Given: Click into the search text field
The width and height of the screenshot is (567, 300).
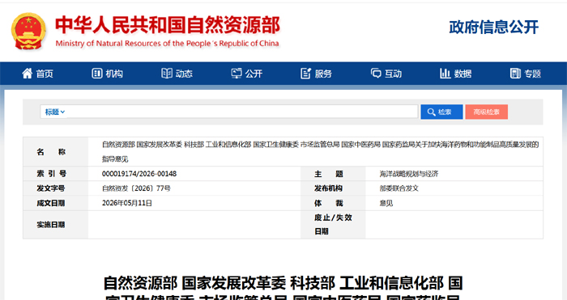Looking at the screenshot, I should [x=241, y=112].
